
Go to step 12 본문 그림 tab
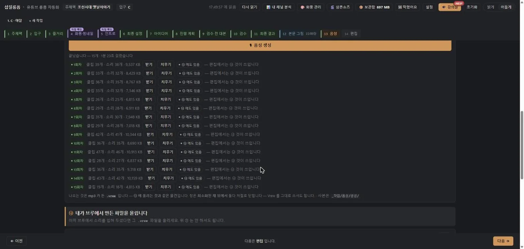click(x=299, y=34)
